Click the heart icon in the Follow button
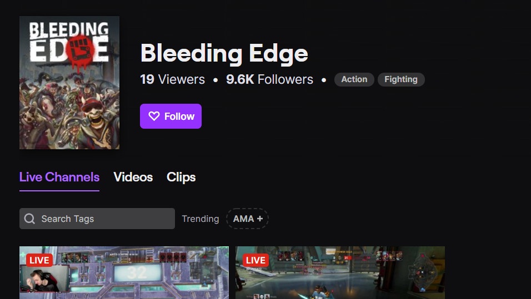Screen dimensions: 531x299 154,116
